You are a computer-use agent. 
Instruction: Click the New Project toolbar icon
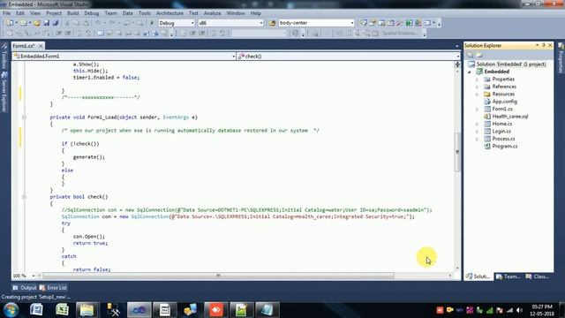click(10, 23)
